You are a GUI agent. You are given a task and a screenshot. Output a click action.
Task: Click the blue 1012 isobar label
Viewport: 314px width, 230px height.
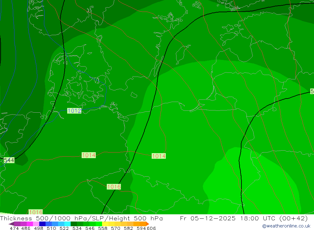[74, 111]
